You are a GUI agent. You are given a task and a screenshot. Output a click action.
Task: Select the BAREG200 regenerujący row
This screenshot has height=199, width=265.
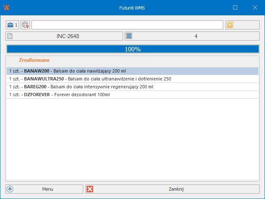(132, 87)
